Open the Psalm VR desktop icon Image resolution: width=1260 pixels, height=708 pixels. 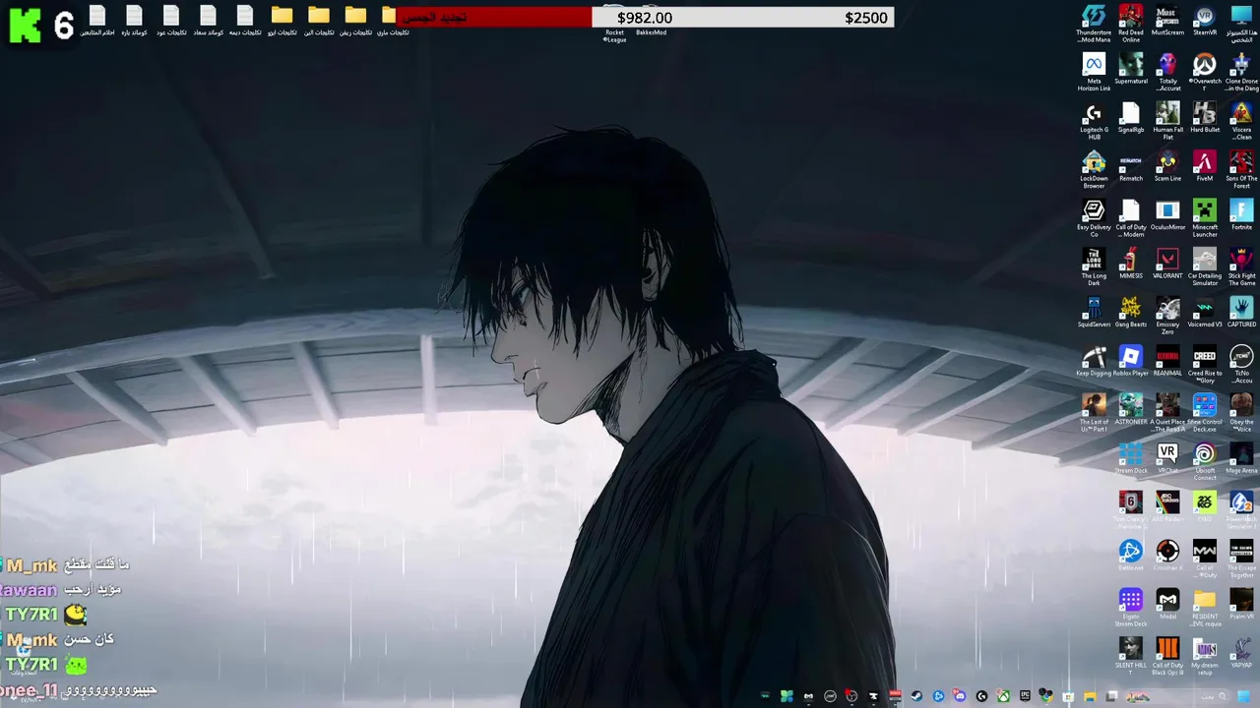click(1241, 604)
